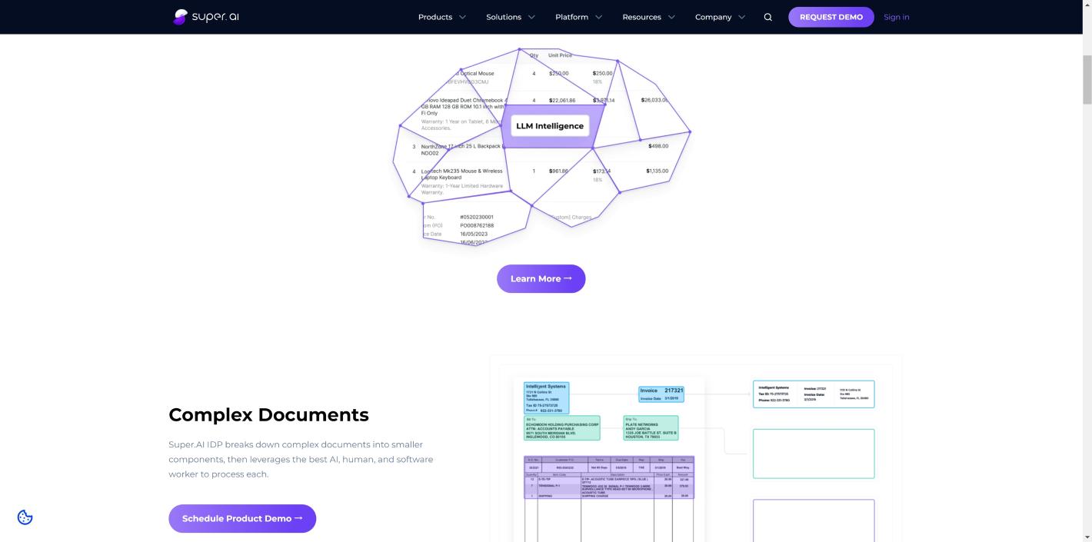Expand the Products chevron
The height and width of the screenshot is (542, 1092).
[x=462, y=17]
